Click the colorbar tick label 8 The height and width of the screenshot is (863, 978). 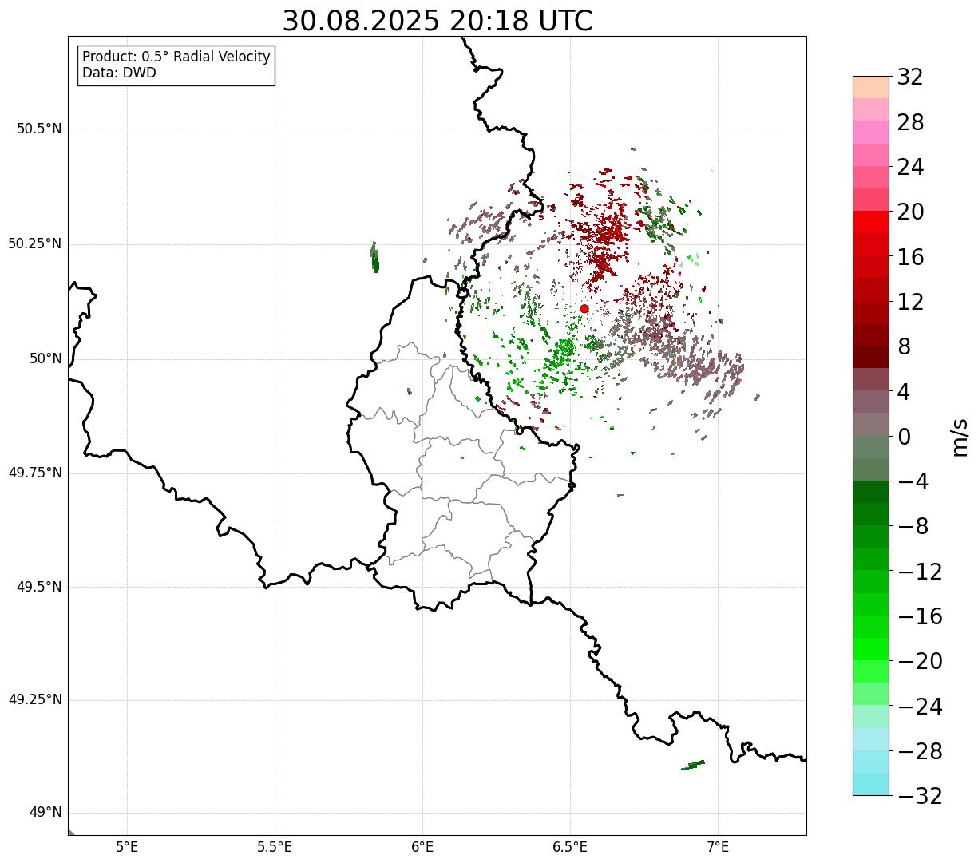[x=904, y=346]
